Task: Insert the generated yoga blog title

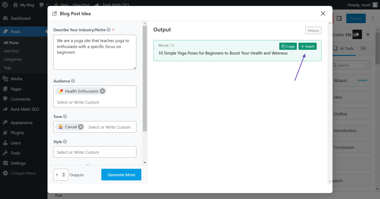Action: pyautogui.click(x=307, y=46)
